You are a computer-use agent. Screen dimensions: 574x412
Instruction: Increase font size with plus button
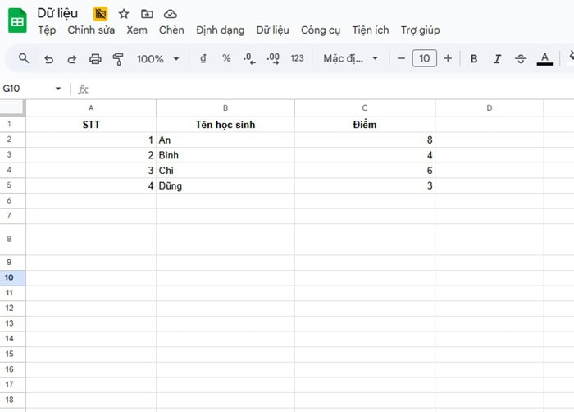[448, 58]
